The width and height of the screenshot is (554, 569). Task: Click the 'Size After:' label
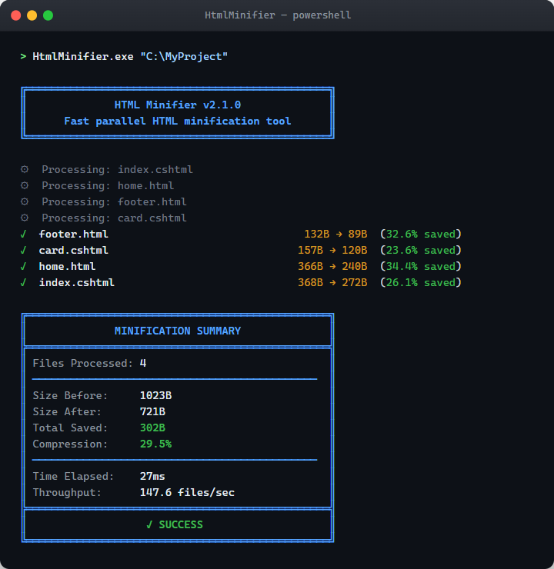pyautogui.click(x=67, y=412)
